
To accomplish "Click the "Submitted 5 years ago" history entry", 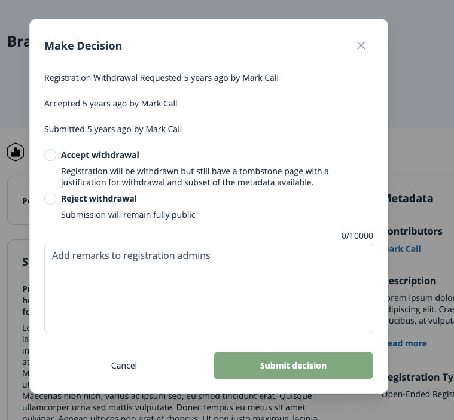I will tap(113, 129).
